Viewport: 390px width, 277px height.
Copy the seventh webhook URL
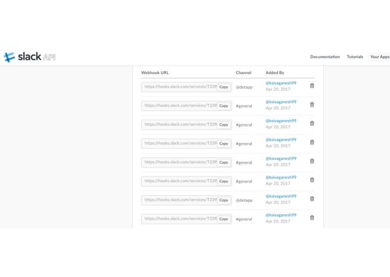(x=223, y=201)
